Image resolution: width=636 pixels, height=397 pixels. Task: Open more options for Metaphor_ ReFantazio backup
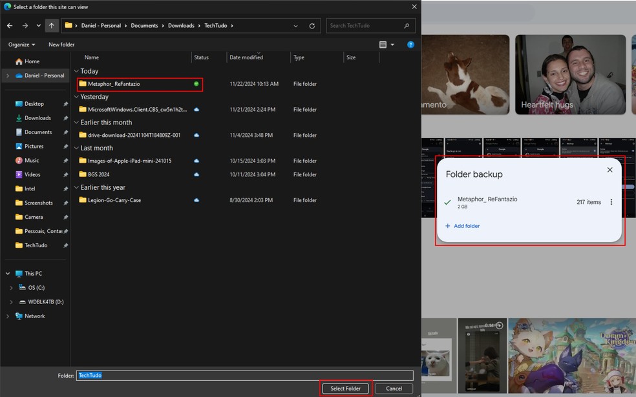pyautogui.click(x=611, y=202)
